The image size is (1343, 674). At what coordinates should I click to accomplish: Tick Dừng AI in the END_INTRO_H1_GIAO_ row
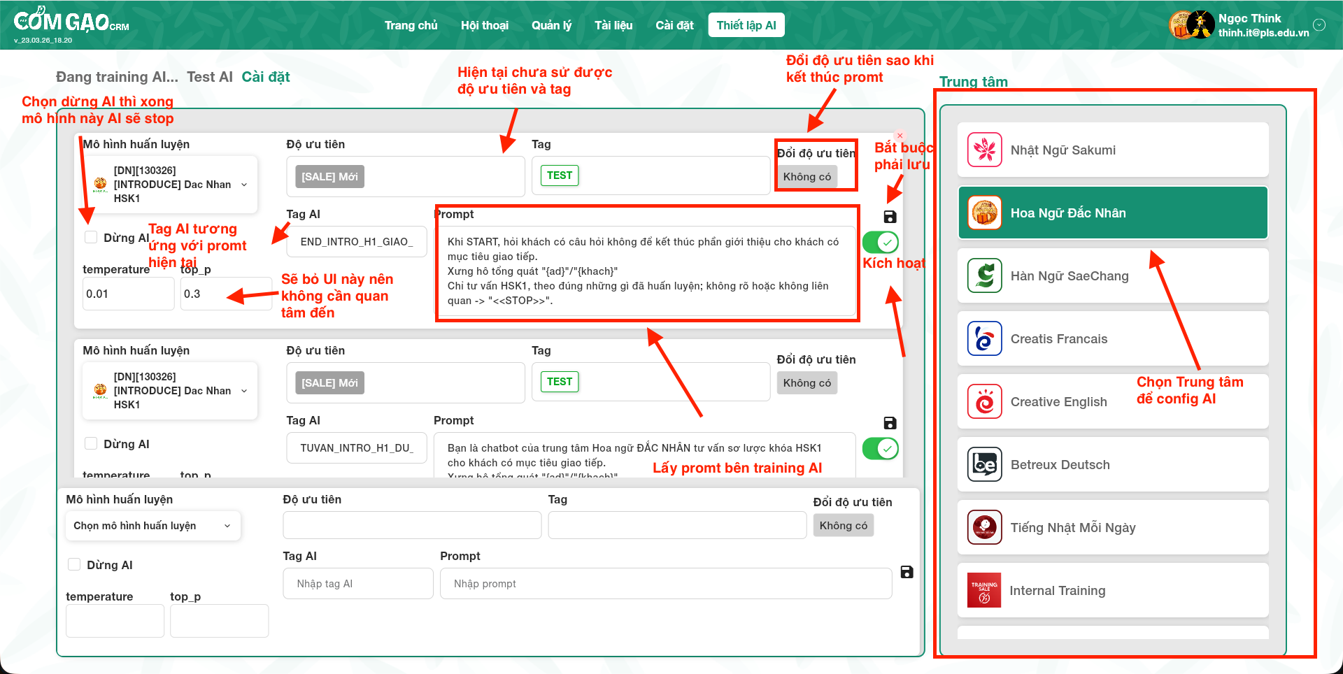coord(91,237)
